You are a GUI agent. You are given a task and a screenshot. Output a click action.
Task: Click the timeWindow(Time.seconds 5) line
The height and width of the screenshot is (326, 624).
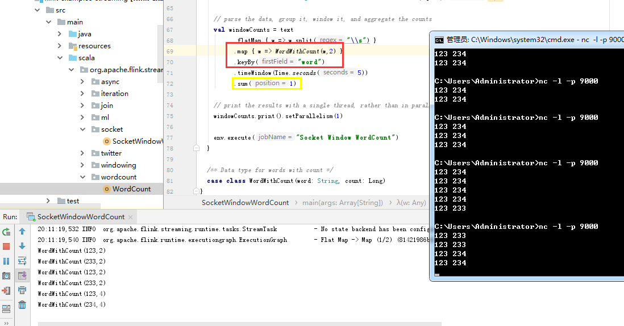(x=301, y=73)
